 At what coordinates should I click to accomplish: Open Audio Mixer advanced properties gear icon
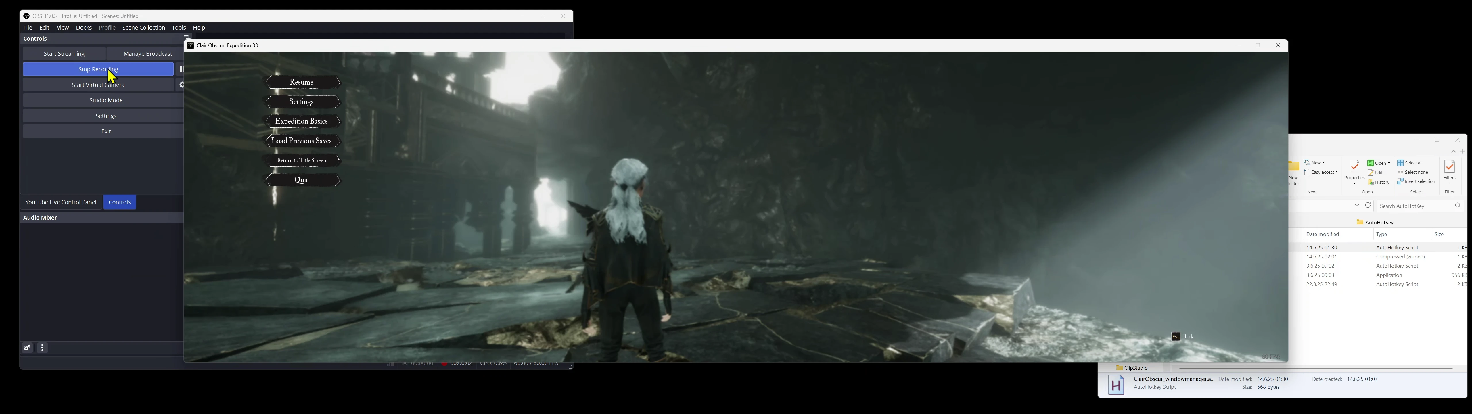pyautogui.click(x=27, y=348)
